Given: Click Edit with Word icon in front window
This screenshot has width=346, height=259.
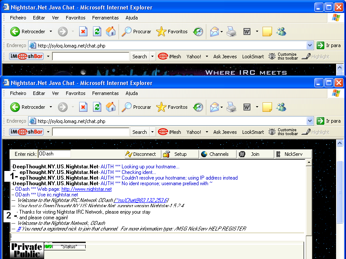Looking at the screenshot, I should (247, 107).
